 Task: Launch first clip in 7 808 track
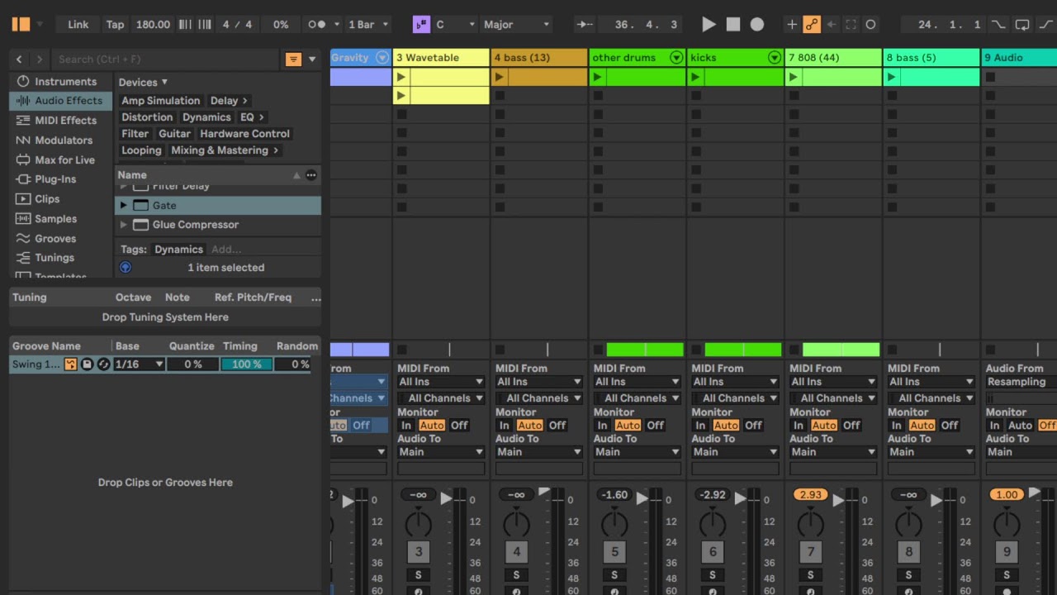[x=794, y=77]
